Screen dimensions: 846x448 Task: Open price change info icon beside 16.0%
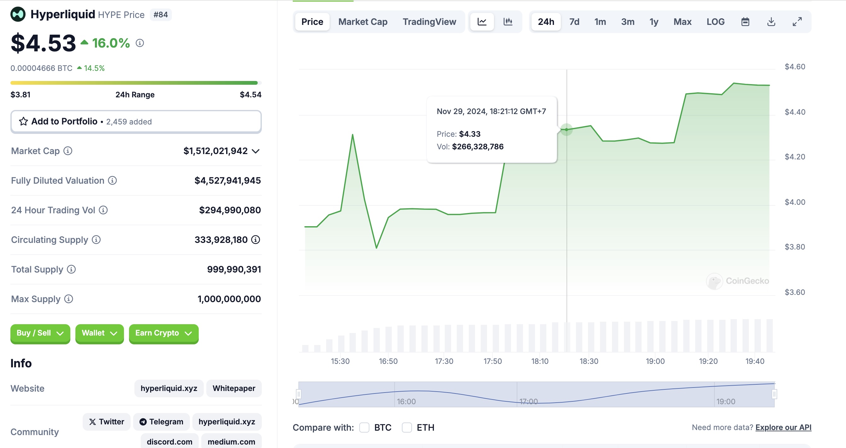coord(139,43)
